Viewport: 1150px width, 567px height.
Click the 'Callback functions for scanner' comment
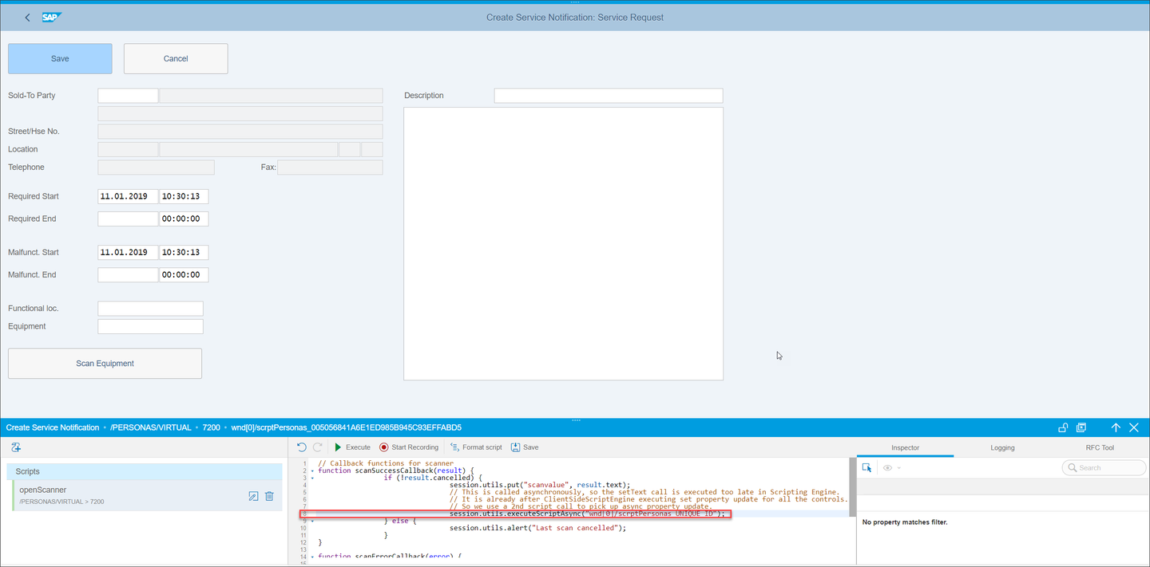386,463
